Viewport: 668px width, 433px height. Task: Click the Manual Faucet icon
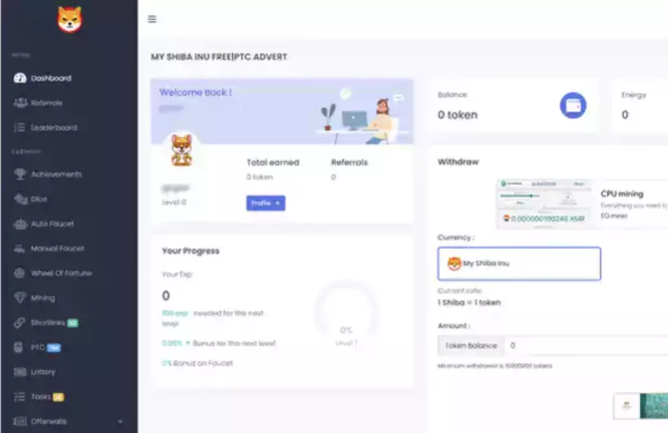[x=20, y=248]
